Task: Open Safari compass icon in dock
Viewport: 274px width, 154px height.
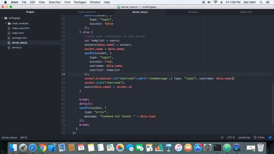Action: click(33, 148)
